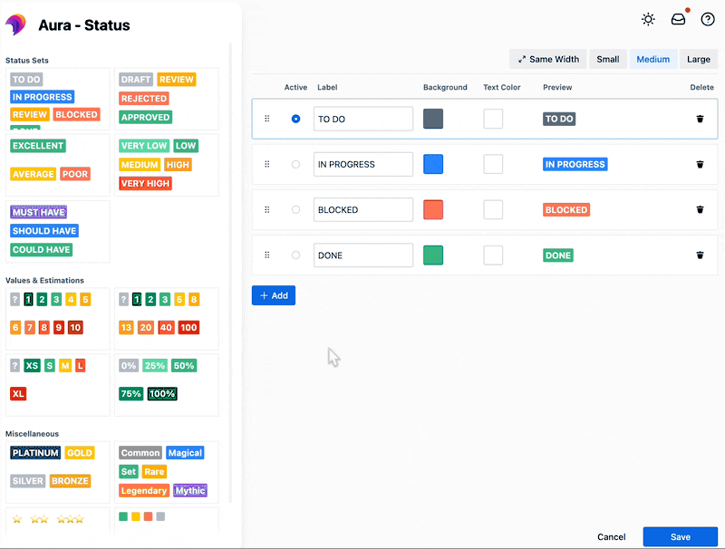Grab the drag handle of the DONE row

pos(266,255)
